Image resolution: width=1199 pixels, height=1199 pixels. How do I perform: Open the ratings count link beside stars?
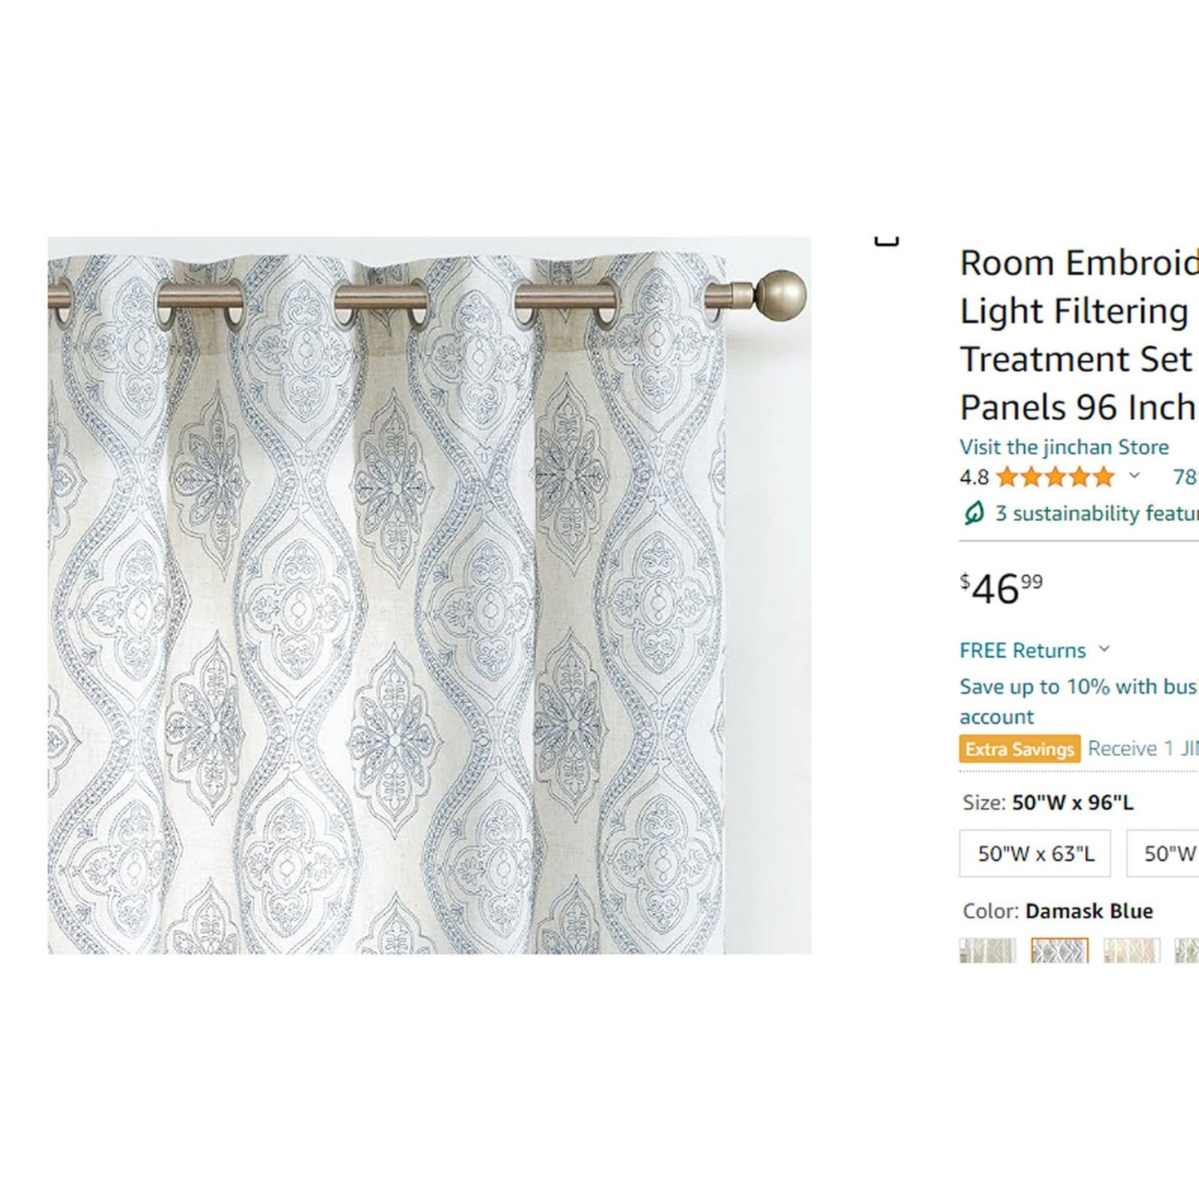point(1185,477)
